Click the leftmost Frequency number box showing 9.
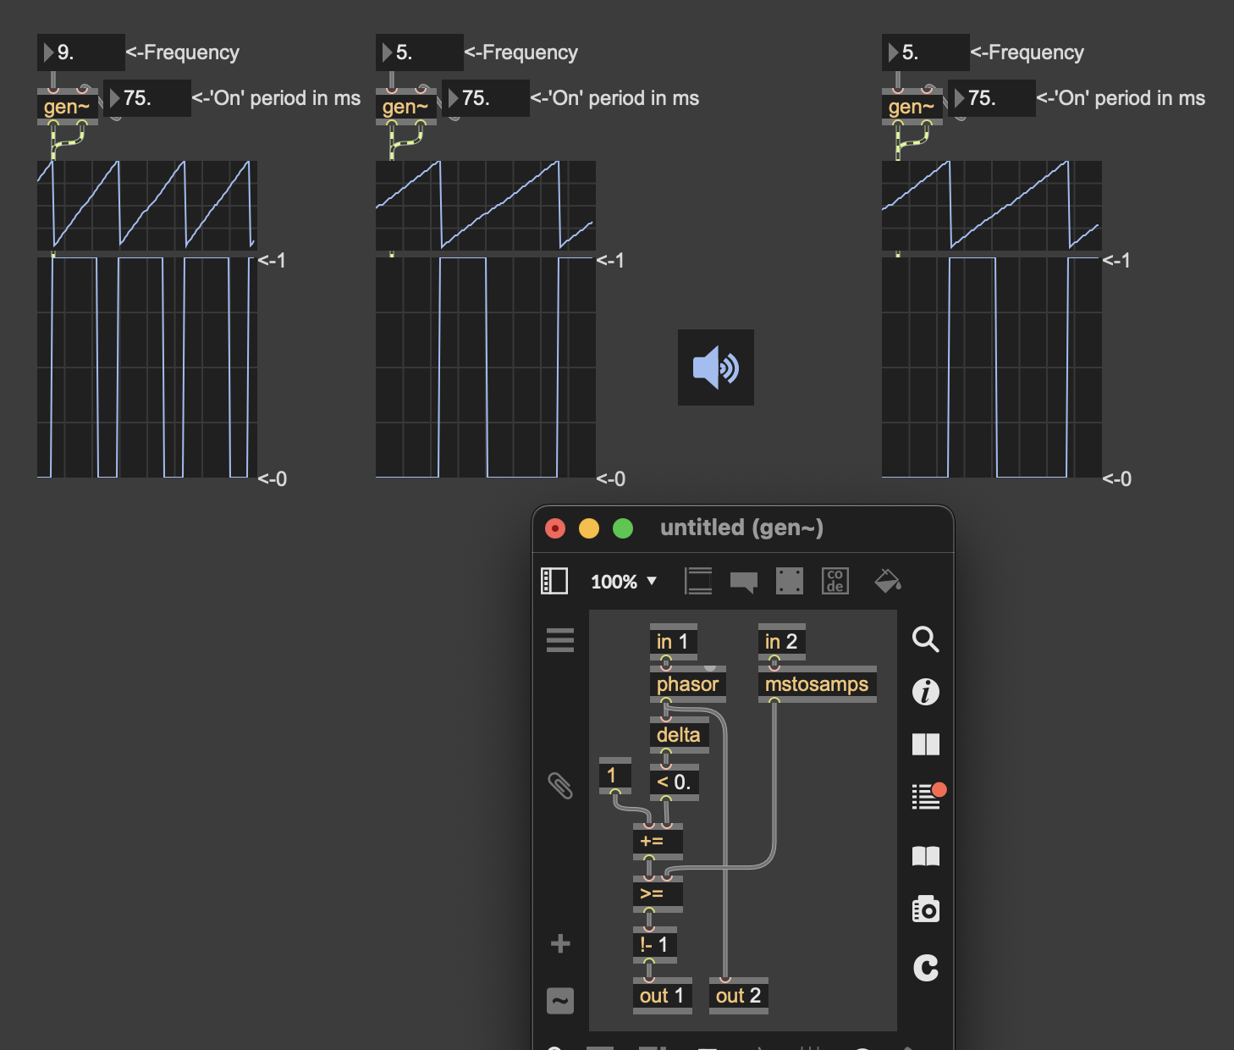This screenshot has width=1234, height=1050. [81, 52]
